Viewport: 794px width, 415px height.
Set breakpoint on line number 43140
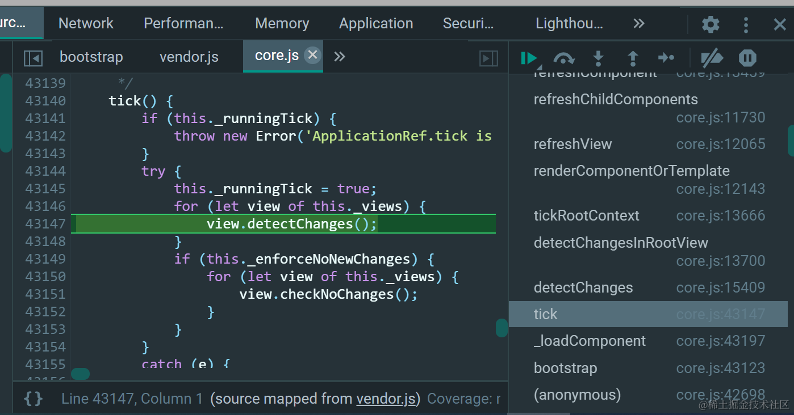(x=45, y=101)
